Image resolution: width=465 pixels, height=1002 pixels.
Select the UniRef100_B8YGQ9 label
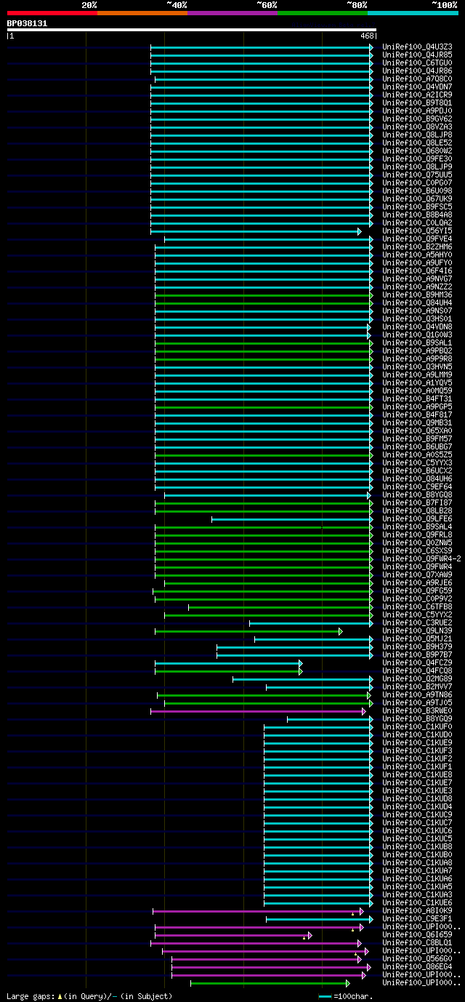click(417, 718)
